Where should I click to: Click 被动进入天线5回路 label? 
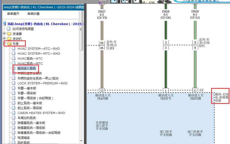[196, 97]
